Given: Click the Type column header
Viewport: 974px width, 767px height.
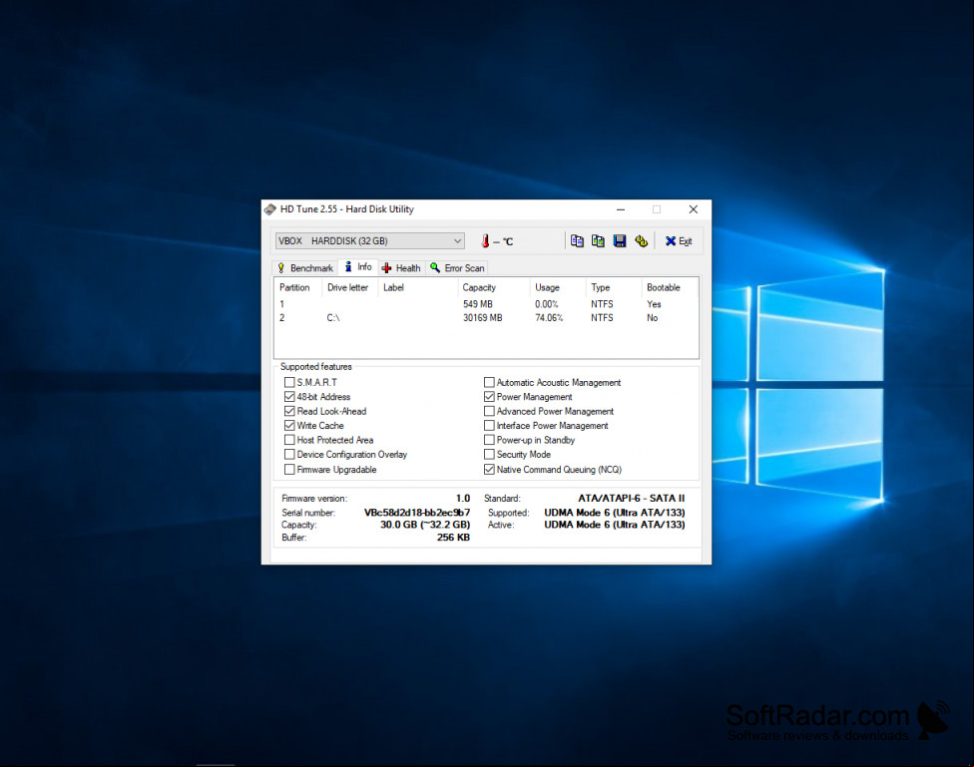Looking at the screenshot, I should (613, 287).
